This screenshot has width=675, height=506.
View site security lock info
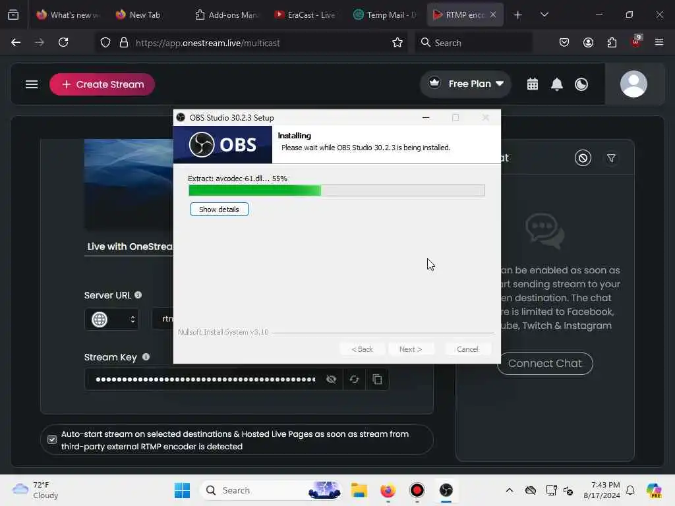click(x=124, y=43)
